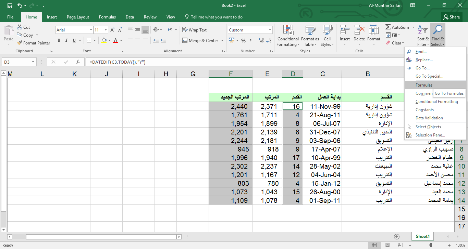Click the Conditional Formatting ribbon icon

pyautogui.click(x=288, y=36)
